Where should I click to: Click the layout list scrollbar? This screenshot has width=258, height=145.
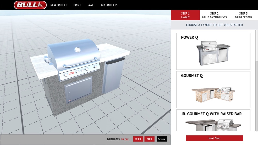(x=256, y=80)
